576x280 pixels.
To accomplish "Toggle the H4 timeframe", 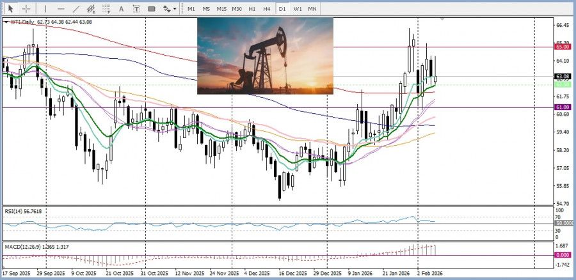I will click(x=267, y=9).
